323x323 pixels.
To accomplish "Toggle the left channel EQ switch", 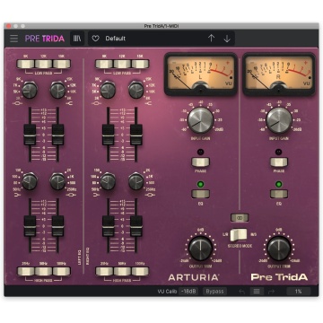I will (200, 194).
